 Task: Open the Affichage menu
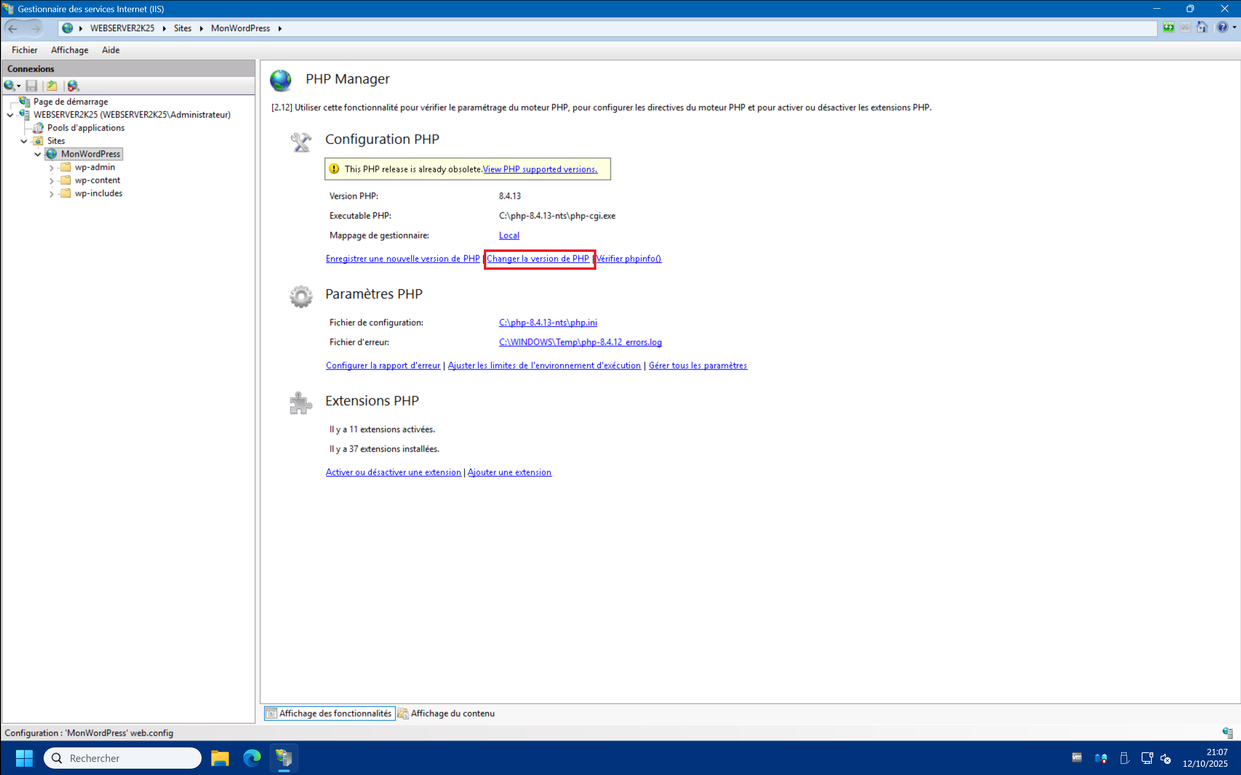point(69,50)
